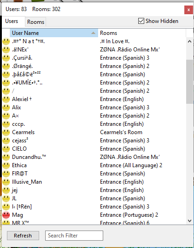The height and width of the screenshot is (248, 194).
Task: Click the smiley icon next to FIR@T
Action: click(6, 174)
